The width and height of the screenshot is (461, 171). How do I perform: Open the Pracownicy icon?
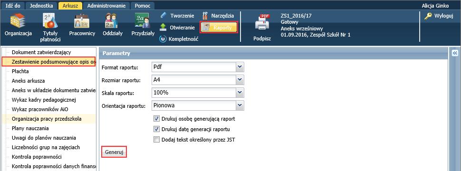tap(82, 20)
